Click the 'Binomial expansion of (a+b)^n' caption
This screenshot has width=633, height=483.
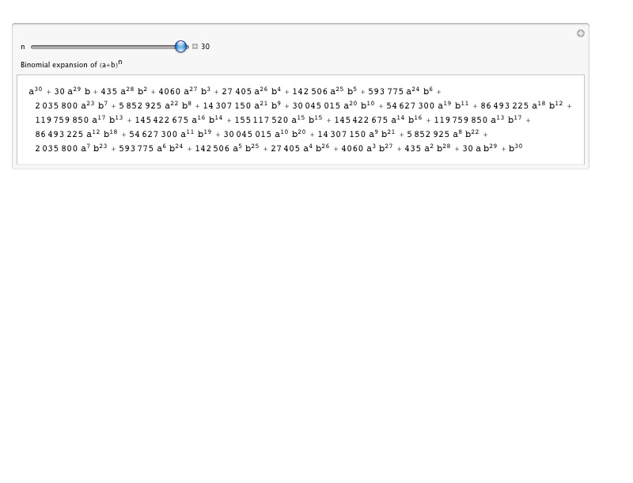(x=71, y=64)
